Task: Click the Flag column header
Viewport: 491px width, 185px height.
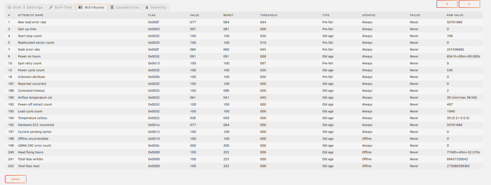Action: (x=152, y=15)
